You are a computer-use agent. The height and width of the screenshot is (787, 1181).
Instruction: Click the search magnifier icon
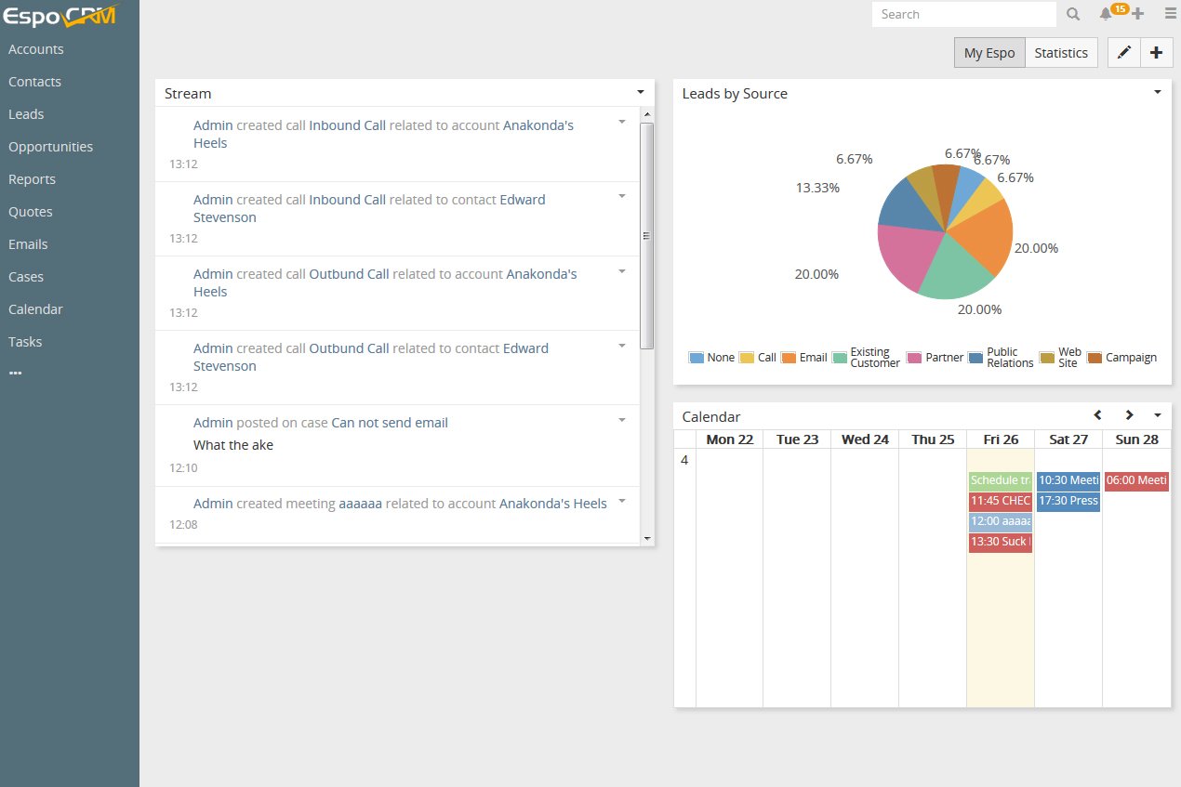coord(1073,15)
